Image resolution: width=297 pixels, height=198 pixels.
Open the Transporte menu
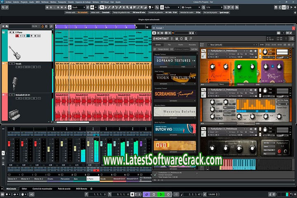62,2
